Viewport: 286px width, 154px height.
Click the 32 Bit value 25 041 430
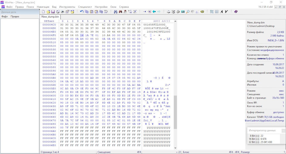point(266,142)
